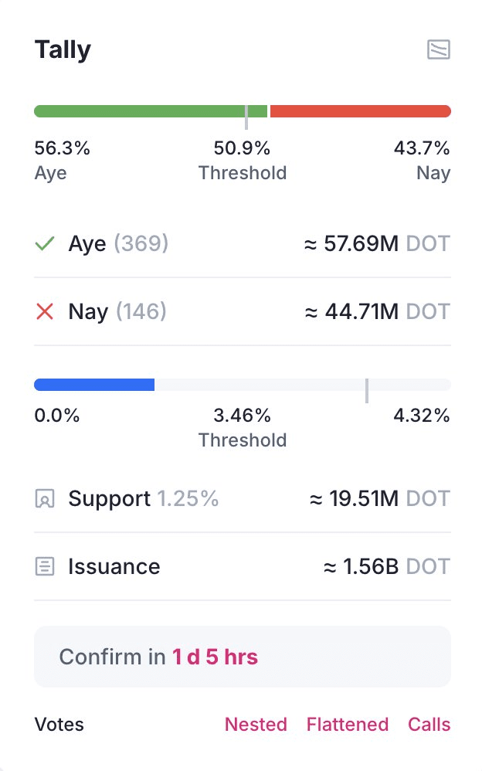
Task: Select the Nay (146) voters row
Action: pos(243,311)
